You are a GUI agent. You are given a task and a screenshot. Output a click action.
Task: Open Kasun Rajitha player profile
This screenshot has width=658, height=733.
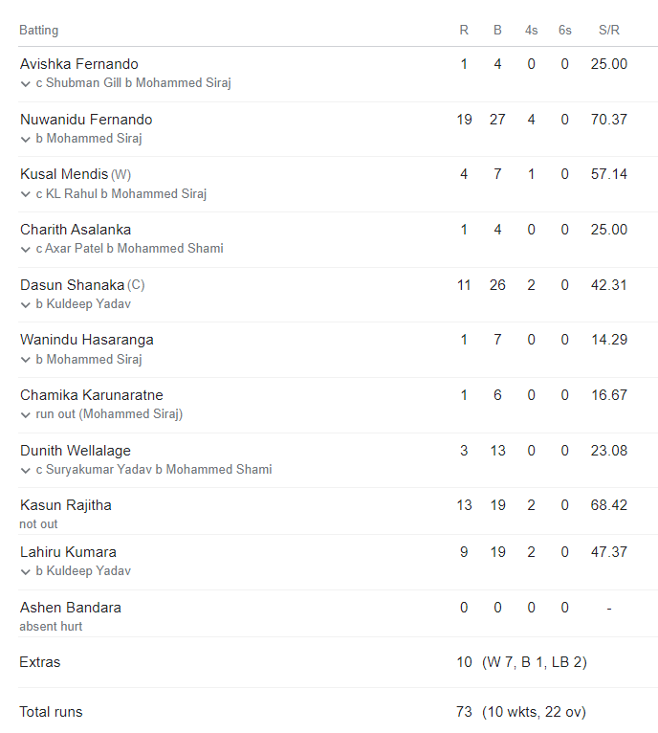tap(65, 505)
